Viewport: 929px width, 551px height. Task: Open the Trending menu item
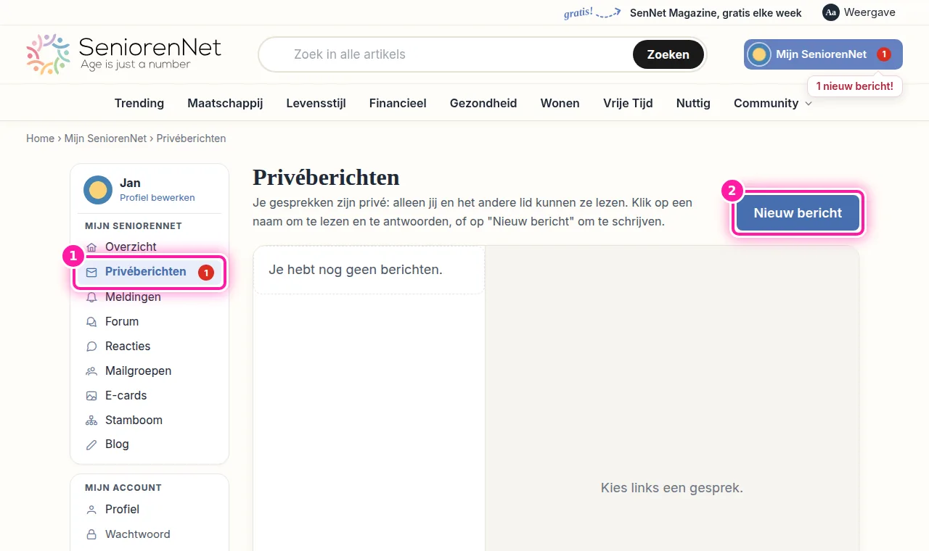[139, 103]
